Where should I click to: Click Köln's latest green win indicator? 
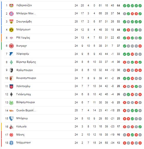point(140,127)
